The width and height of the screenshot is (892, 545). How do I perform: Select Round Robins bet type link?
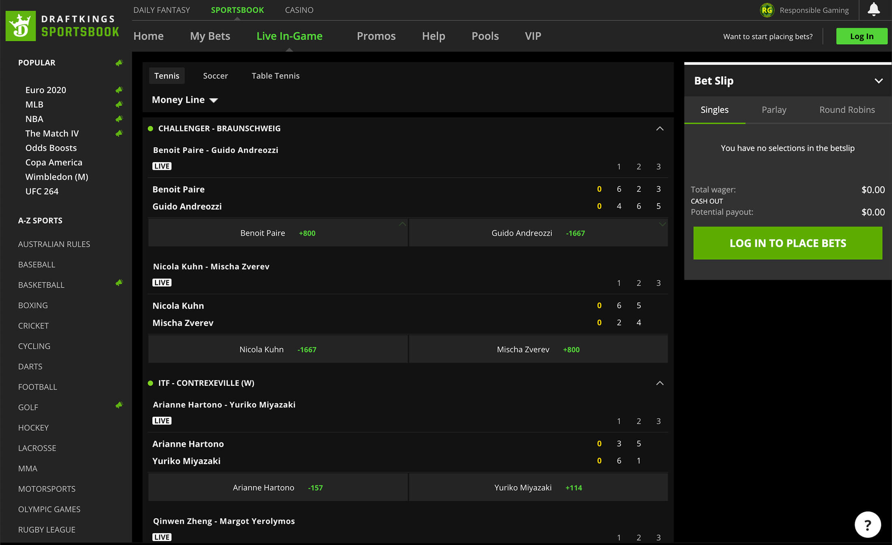[x=847, y=109]
